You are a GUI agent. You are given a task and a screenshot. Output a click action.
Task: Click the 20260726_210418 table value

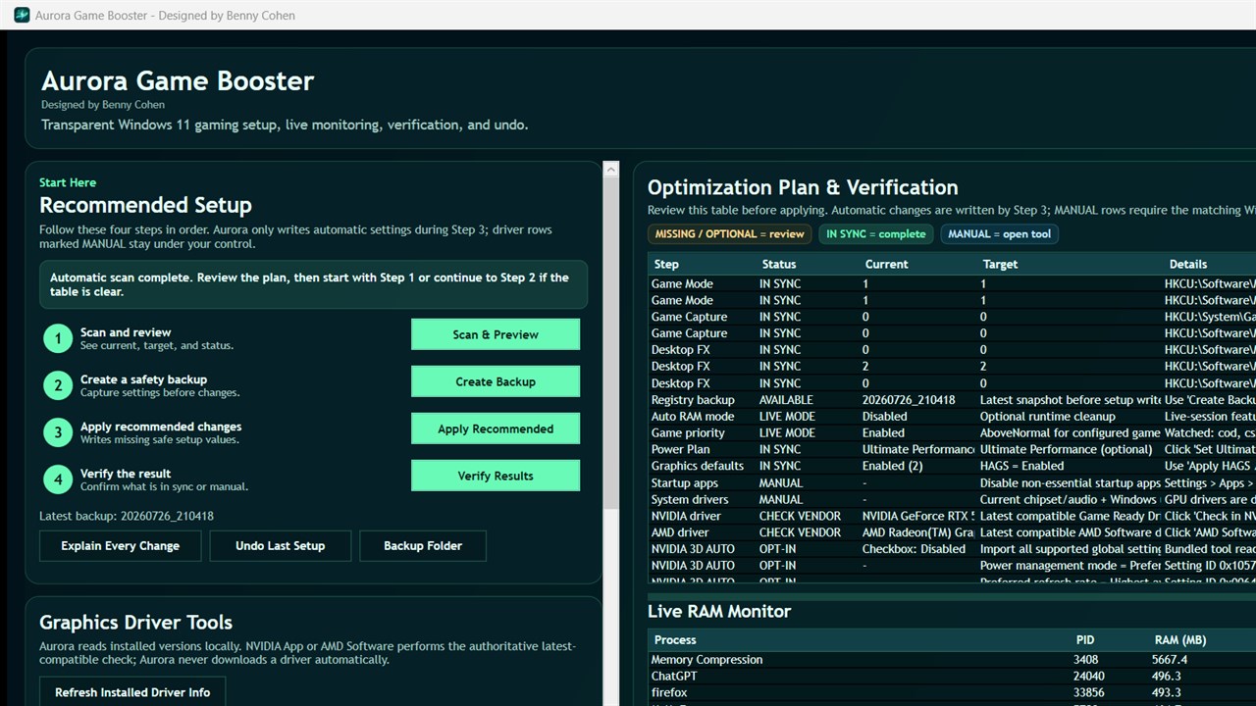click(909, 400)
